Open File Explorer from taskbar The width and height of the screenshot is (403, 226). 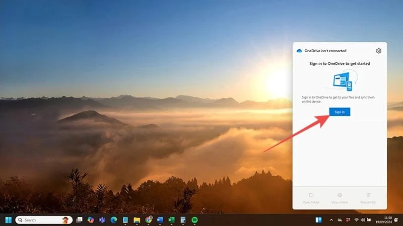coord(137,220)
